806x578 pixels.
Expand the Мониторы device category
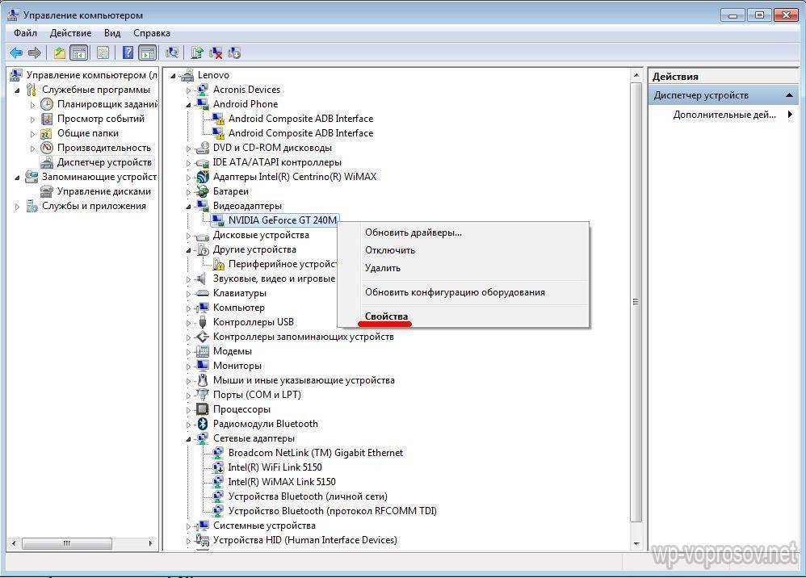point(189,366)
